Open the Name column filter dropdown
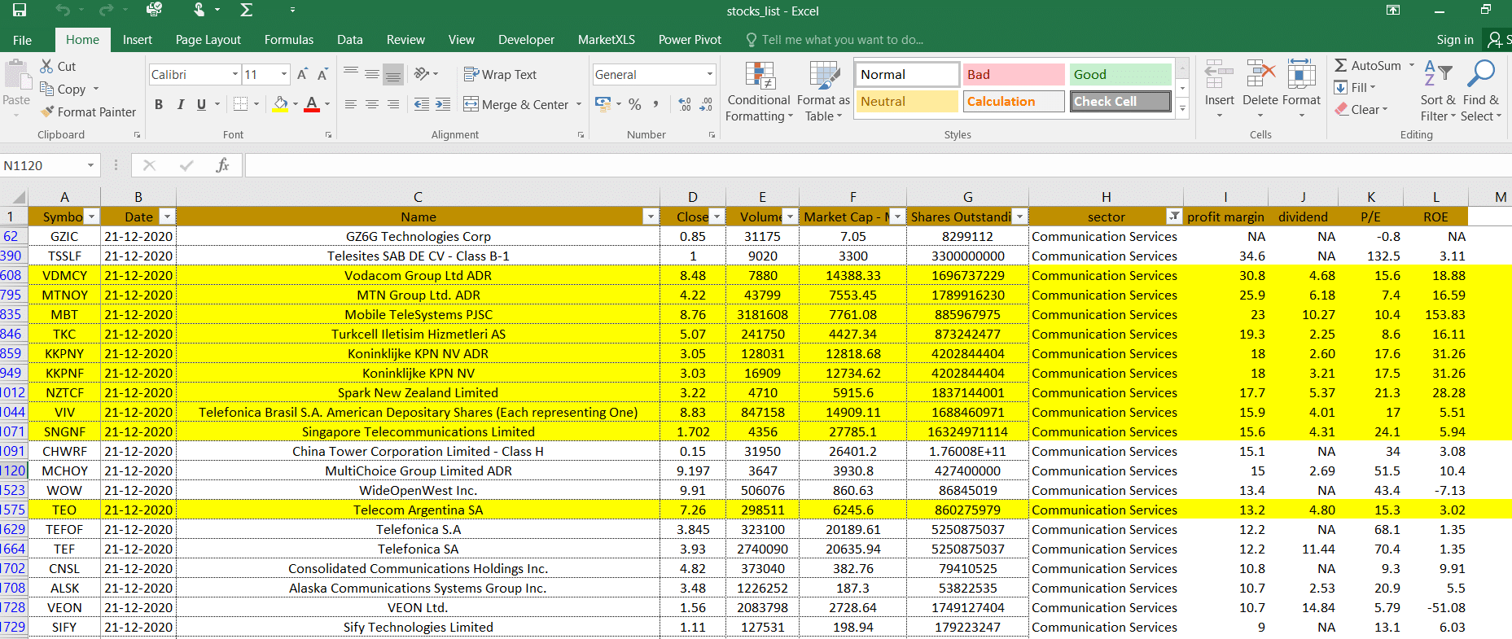The height and width of the screenshot is (639, 1512). point(651,217)
